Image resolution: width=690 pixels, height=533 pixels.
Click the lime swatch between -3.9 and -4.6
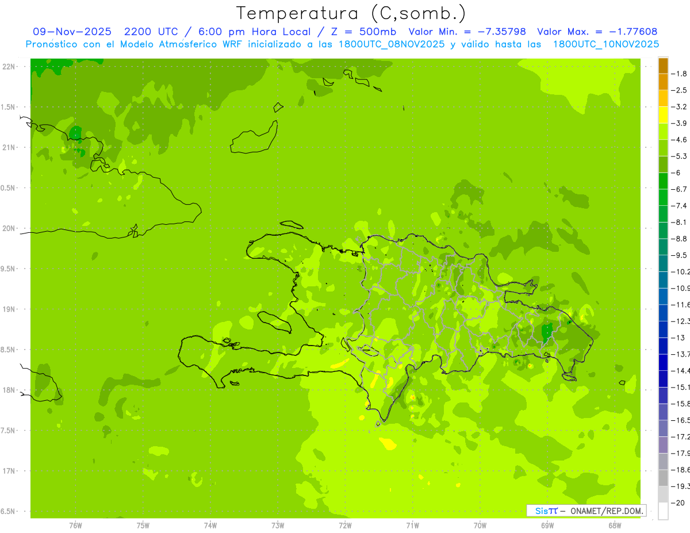(x=663, y=131)
